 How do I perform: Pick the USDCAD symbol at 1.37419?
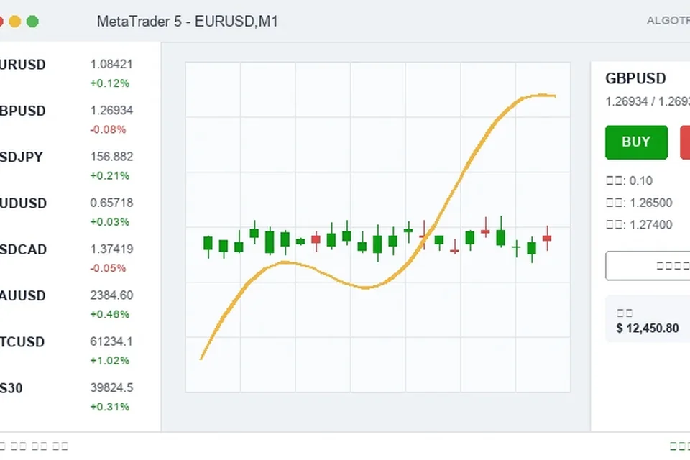click(x=80, y=259)
